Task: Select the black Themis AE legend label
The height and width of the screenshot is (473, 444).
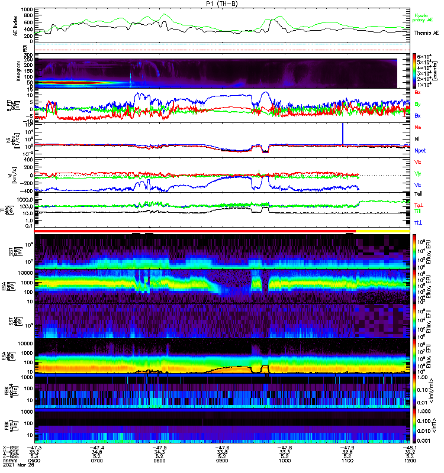Action: click(x=426, y=33)
